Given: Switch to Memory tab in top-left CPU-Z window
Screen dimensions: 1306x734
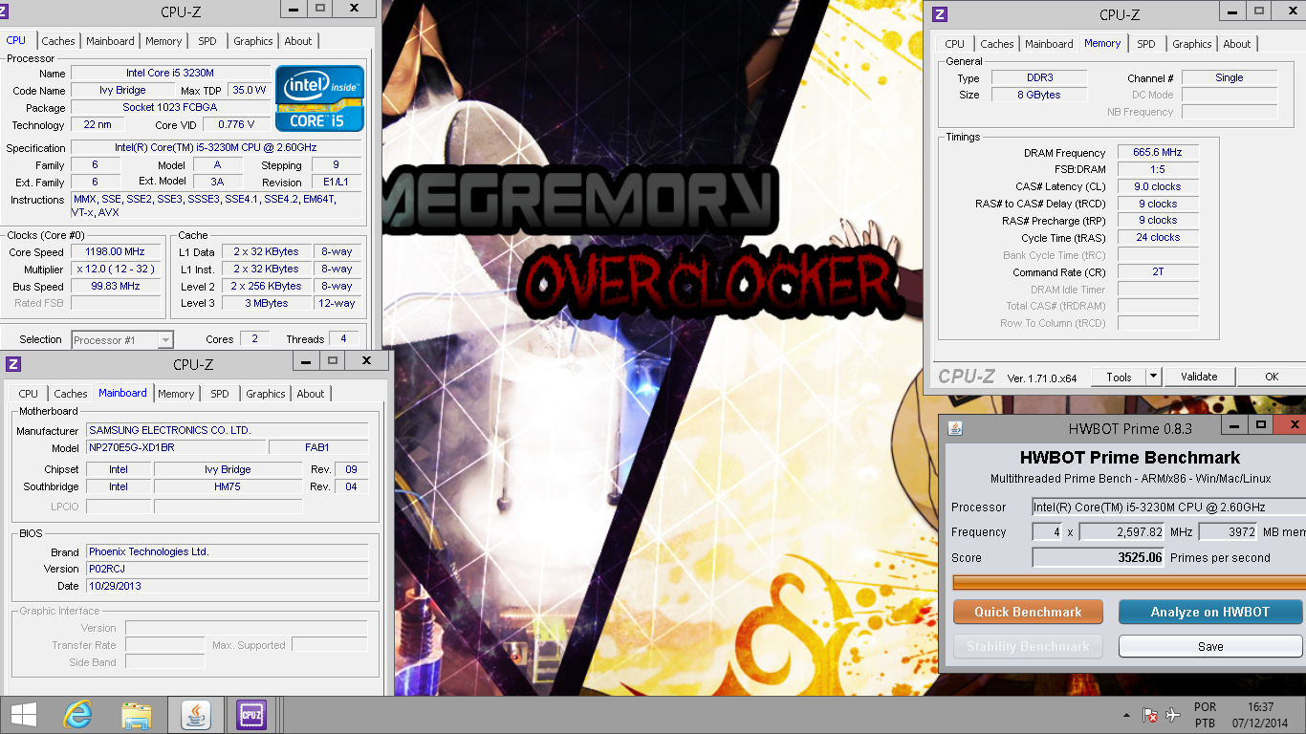Looking at the screenshot, I should [x=163, y=41].
